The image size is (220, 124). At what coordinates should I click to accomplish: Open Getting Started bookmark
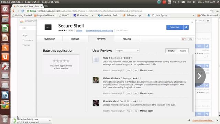click(22, 15)
